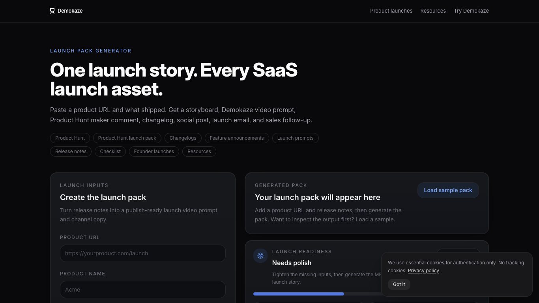Go to Demokaze home via brand name

(x=70, y=11)
